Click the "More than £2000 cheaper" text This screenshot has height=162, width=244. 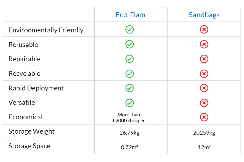(129, 118)
